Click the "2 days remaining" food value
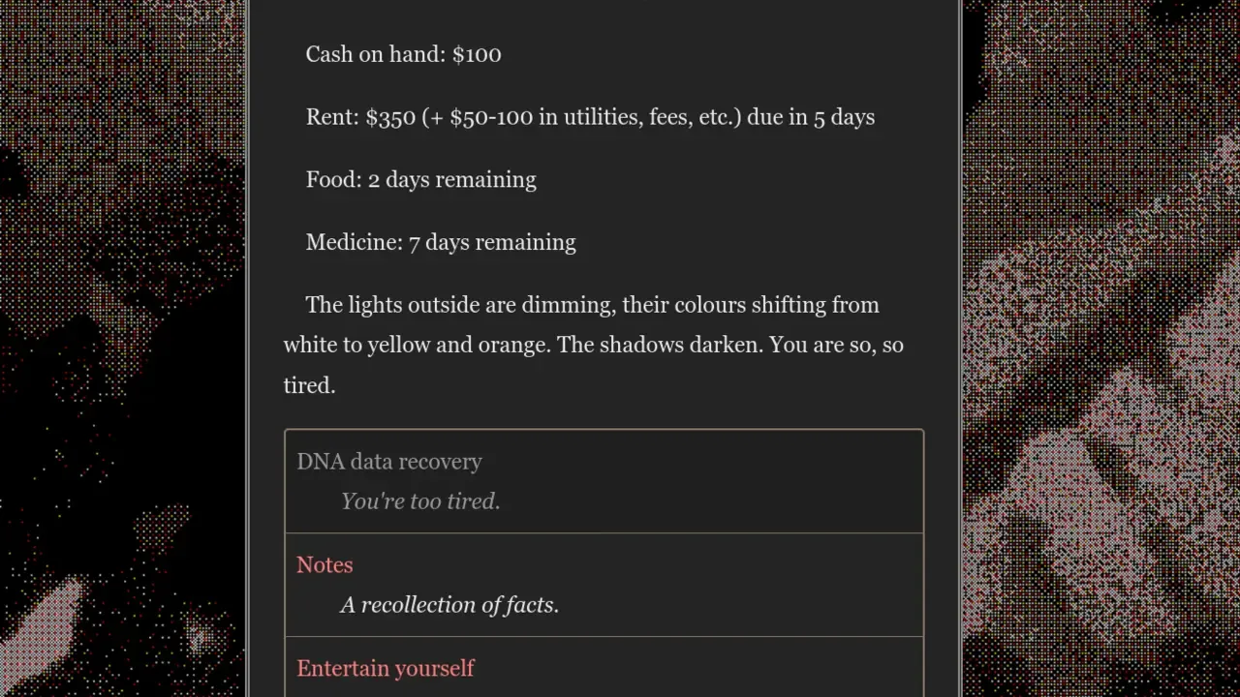 point(451,180)
